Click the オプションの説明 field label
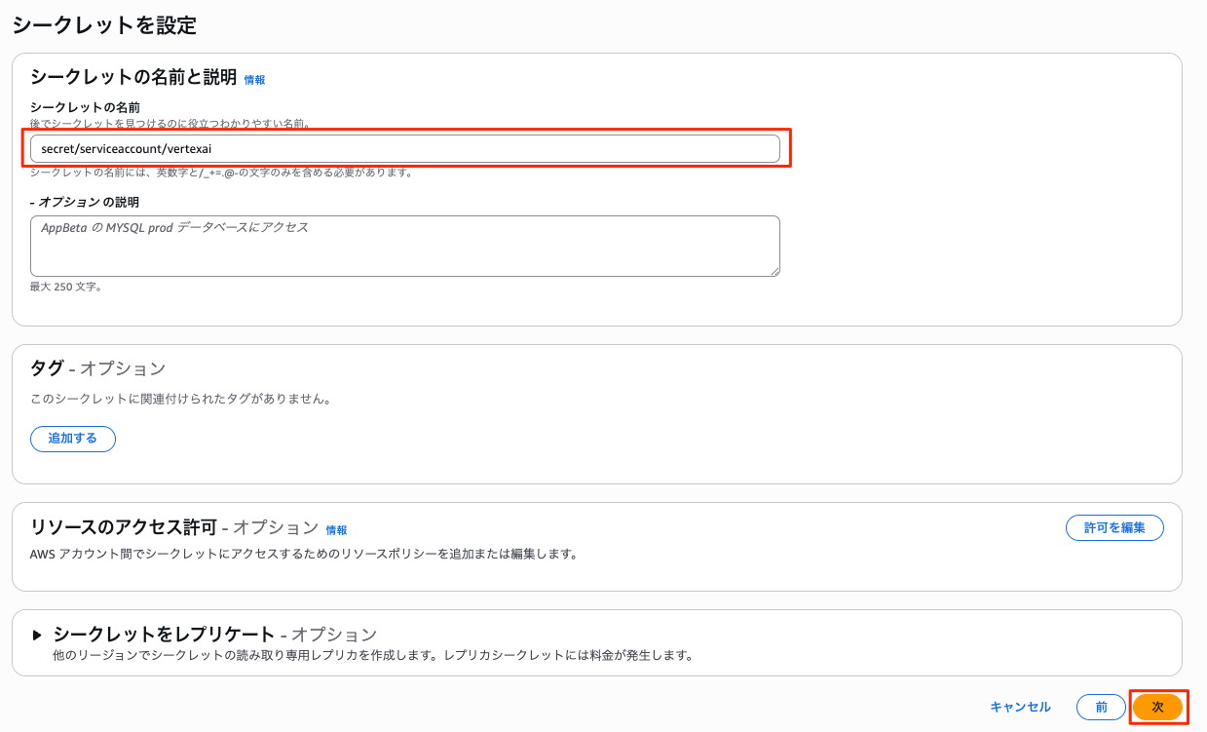 [85, 202]
